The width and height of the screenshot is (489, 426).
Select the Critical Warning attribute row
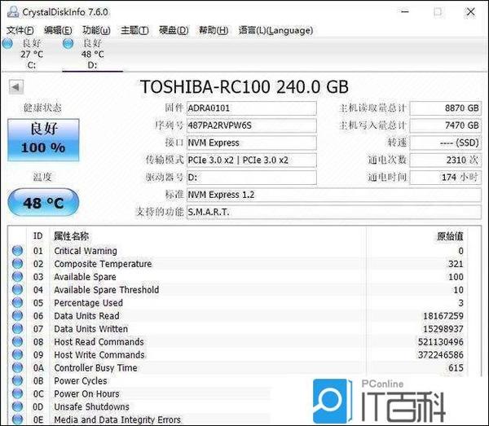click(x=237, y=251)
